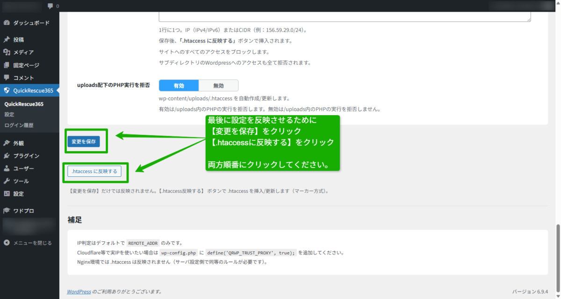Click comment bubble icon in admin bar
Viewport: 561px width, 299px height.
click(50, 6)
